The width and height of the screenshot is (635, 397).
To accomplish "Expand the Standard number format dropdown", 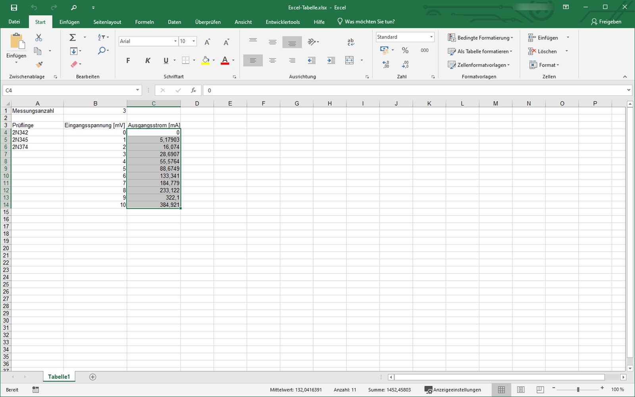I will tap(431, 37).
